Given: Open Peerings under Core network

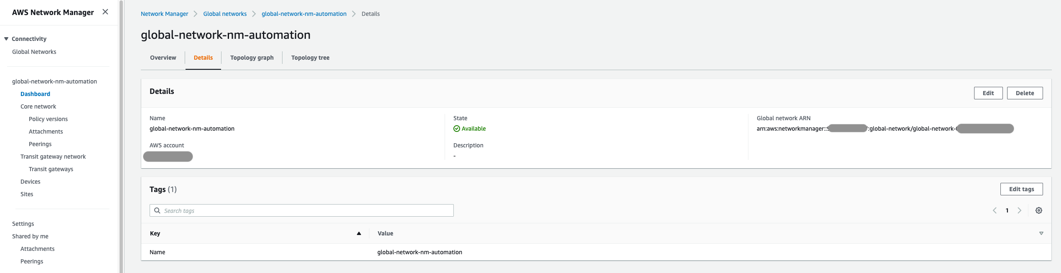Looking at the screenshot, I should pyautogui.click(x=40, y=144).
